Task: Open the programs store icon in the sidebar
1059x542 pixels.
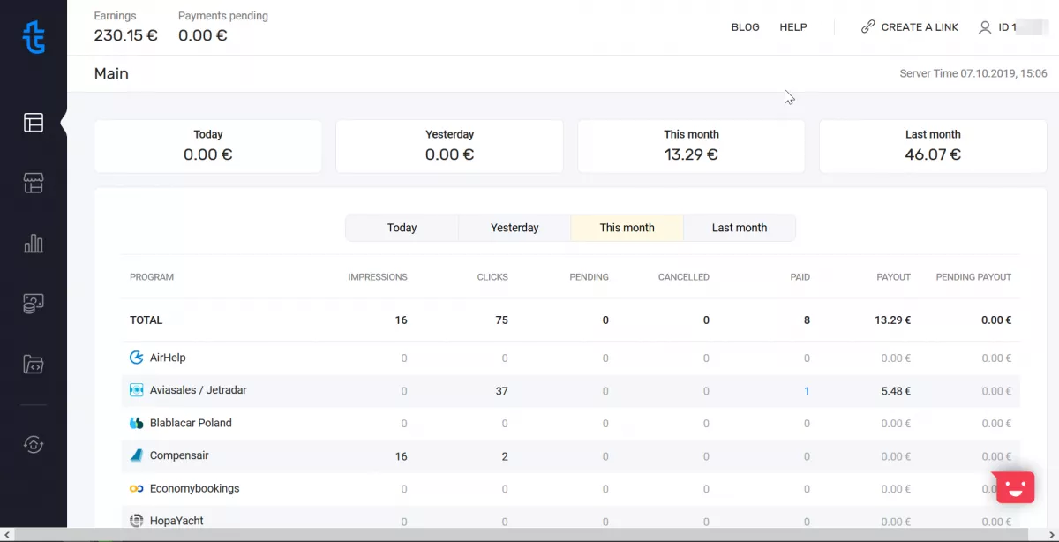Action: (34, 184)
